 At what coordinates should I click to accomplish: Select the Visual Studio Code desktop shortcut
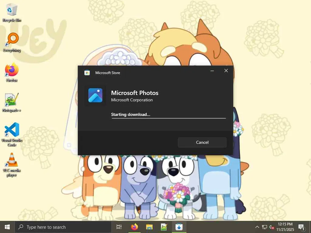pyautogui.click(x=12, y=134)
